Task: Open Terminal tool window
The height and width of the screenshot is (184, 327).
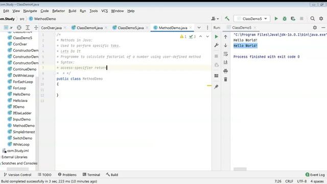Action: coord(91,175)
